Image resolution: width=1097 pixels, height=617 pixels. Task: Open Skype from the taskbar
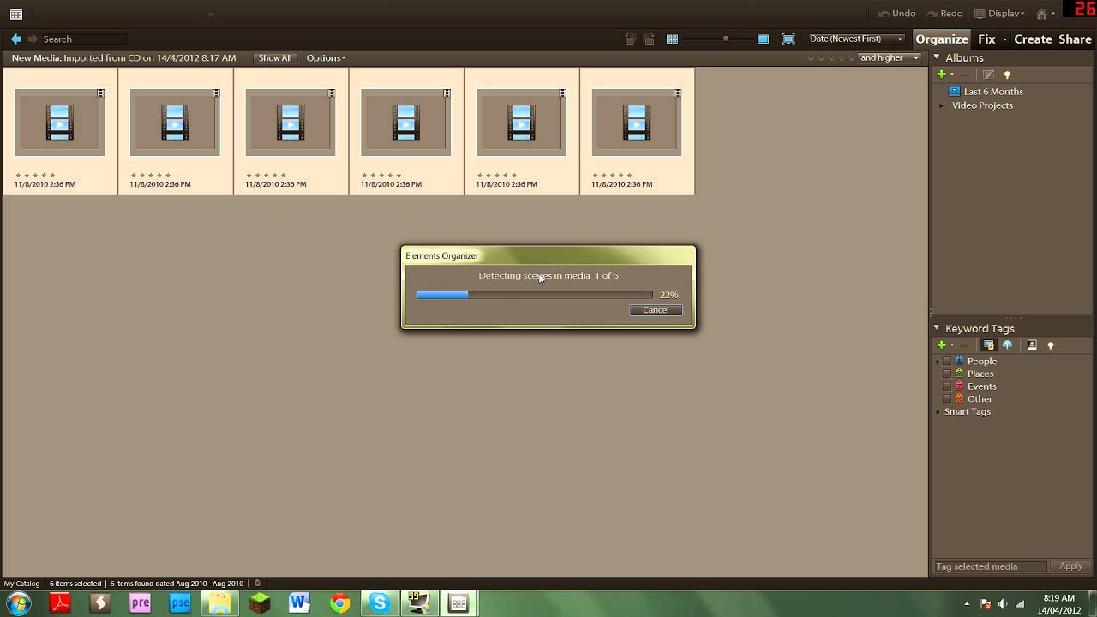[380, 603]
